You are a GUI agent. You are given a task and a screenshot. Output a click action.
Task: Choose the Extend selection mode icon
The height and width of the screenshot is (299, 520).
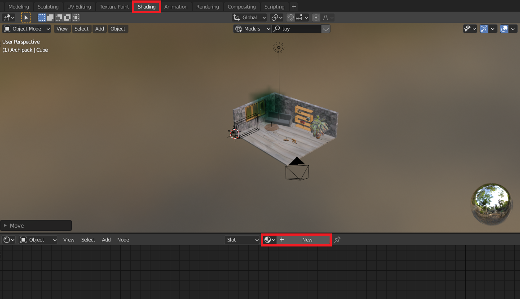click(x=50, y=18)
